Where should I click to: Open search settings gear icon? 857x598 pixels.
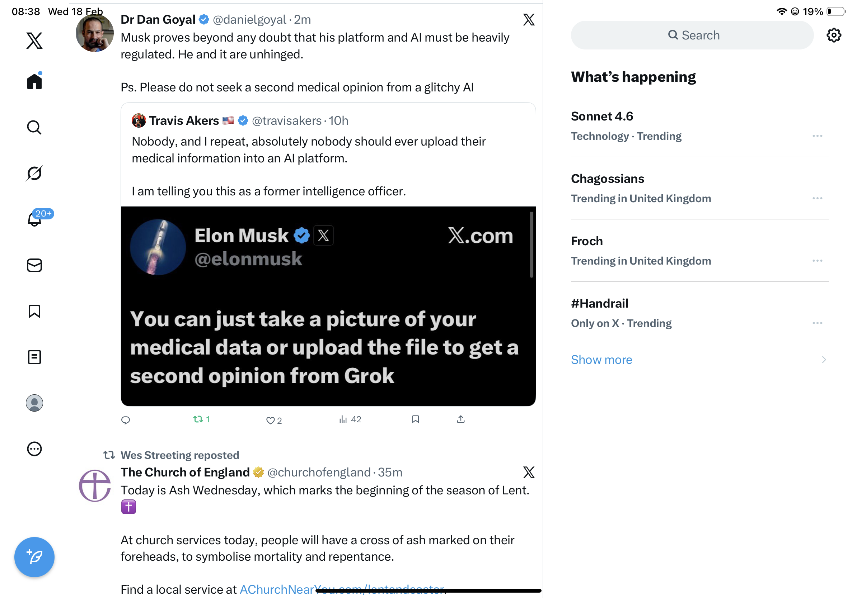(833, 35)
